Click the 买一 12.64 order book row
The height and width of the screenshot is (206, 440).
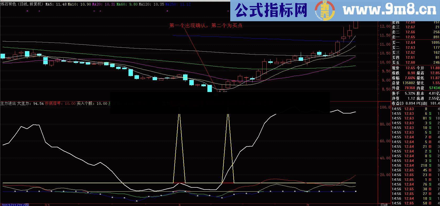[416, 42]
